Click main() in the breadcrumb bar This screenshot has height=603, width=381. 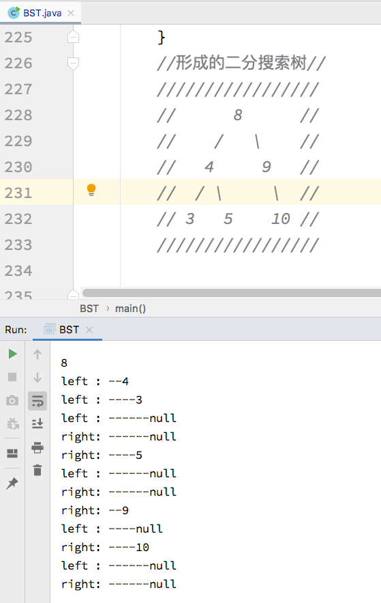point(130,309)
